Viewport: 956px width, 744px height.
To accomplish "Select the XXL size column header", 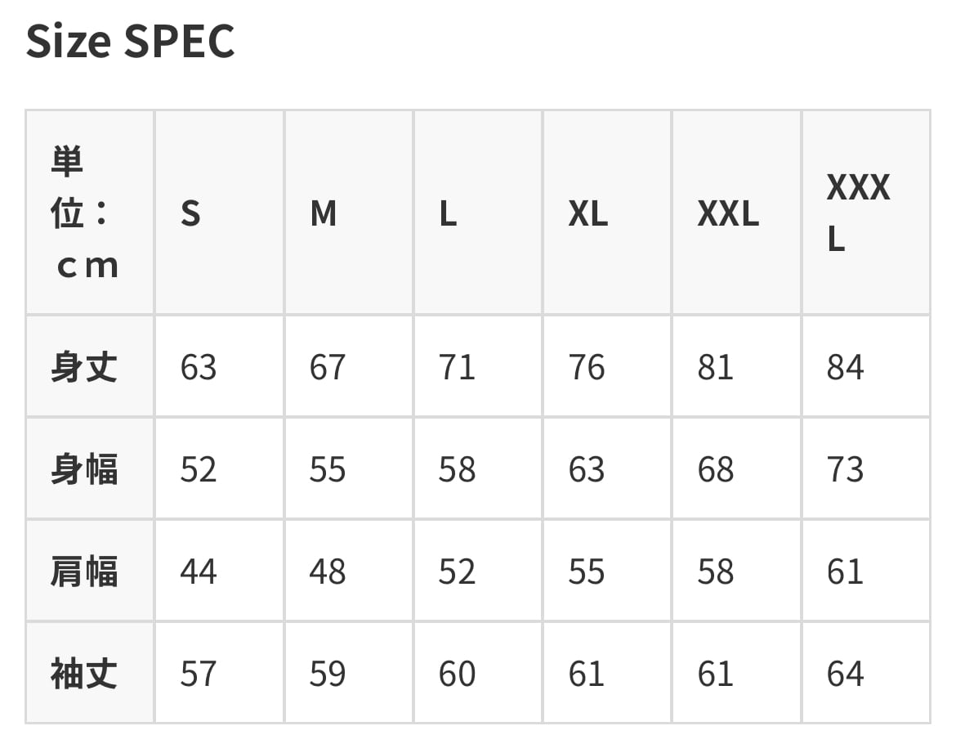I will pyautogui.click(x=728, y=214).
